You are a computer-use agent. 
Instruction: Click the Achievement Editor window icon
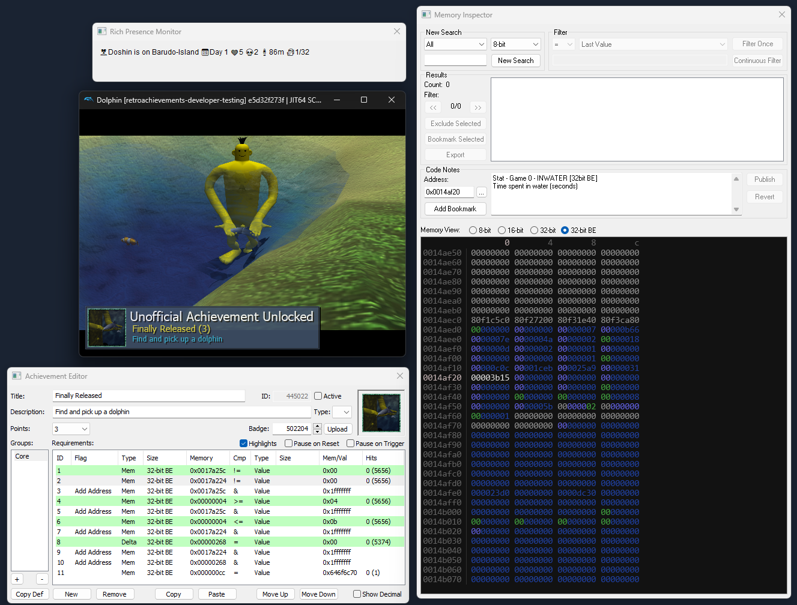17,376
